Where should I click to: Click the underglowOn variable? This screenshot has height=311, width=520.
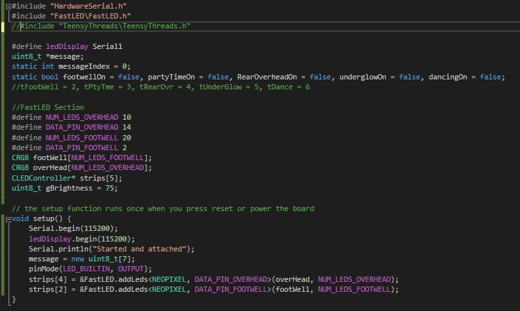(363, 77)
